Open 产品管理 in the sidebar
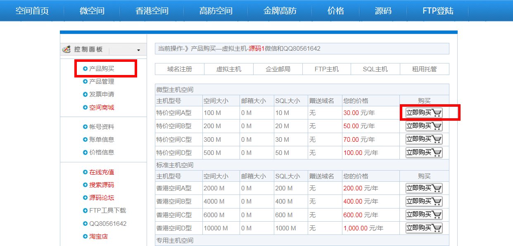 click(102, 82)
